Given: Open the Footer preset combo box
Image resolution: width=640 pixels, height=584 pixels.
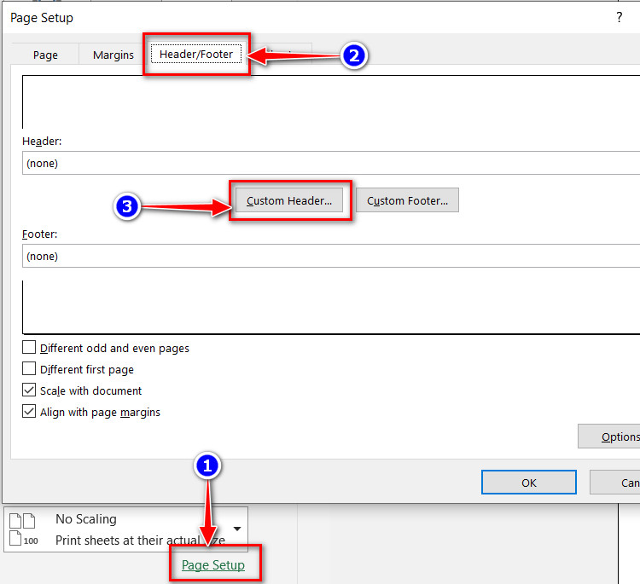Looking at the screenshot, I should coord(331,256).
